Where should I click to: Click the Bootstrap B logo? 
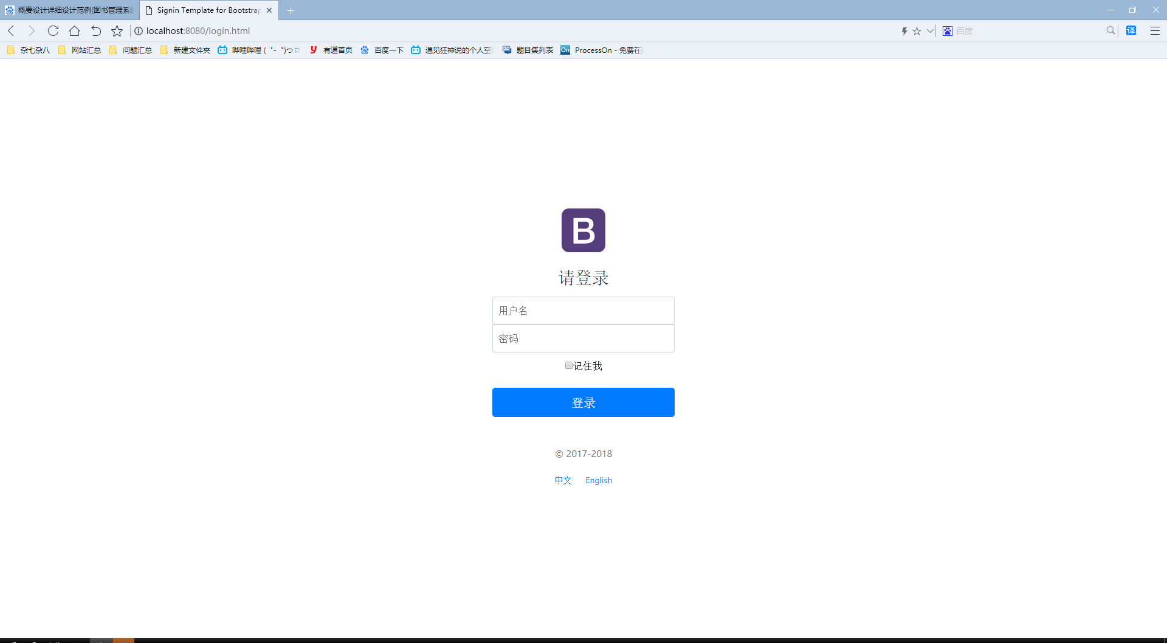pyautogui.click(x=583, y=230)
